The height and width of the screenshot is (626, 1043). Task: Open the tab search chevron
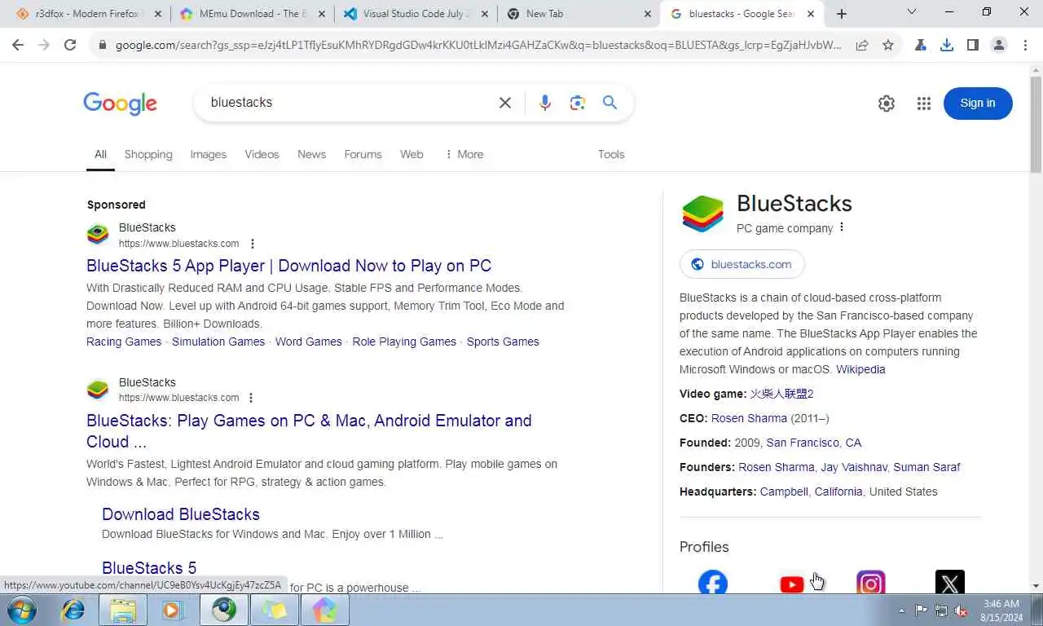point(911,12)
